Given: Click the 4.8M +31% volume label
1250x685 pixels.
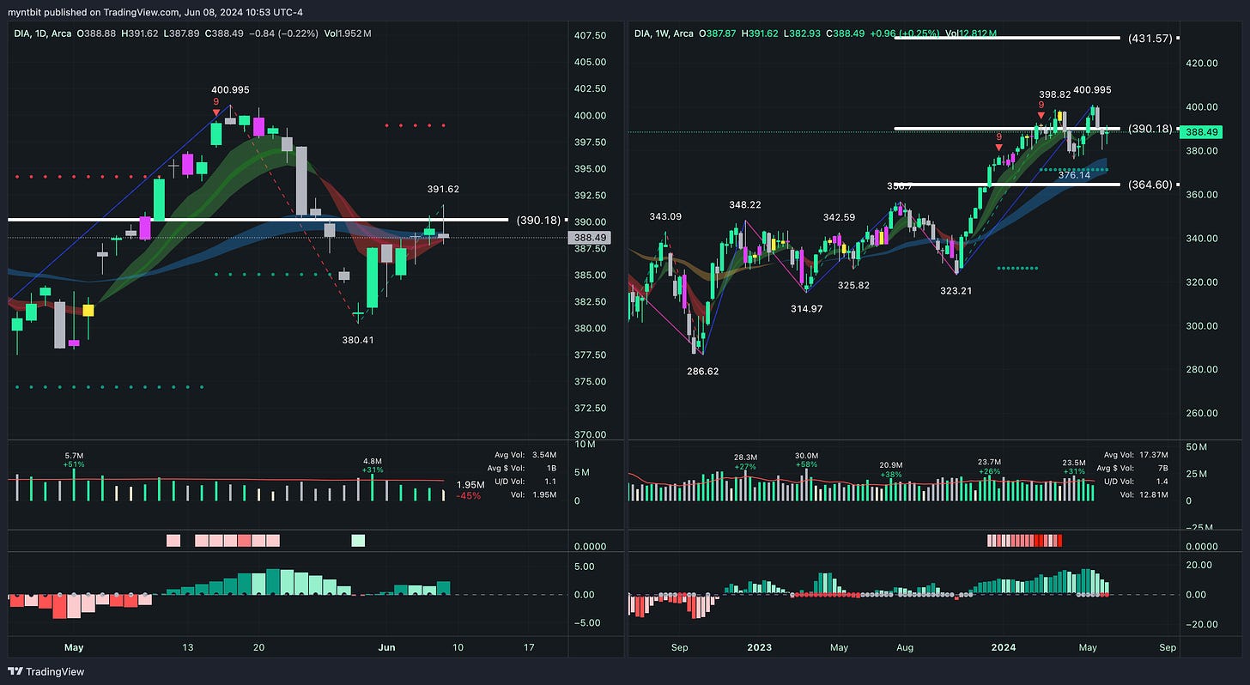Looking at the screenshot, I should tap(372, 464).
